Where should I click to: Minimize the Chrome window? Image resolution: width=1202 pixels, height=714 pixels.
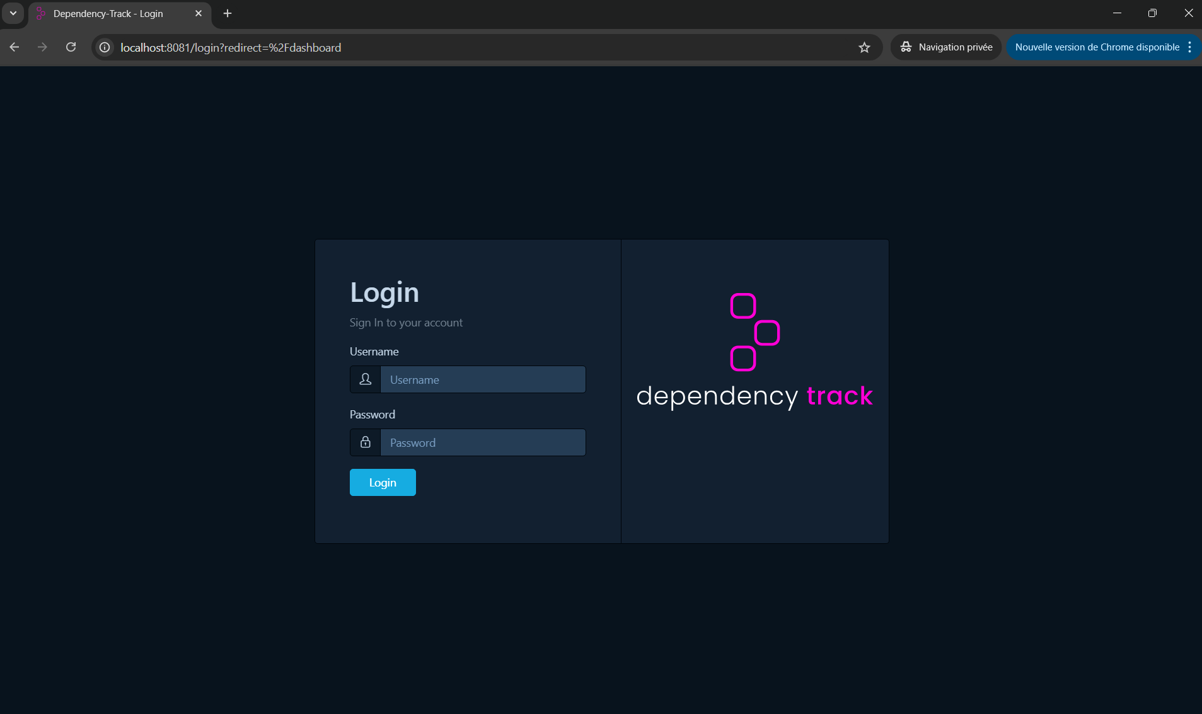pyautogui.click(x=1117, y=13)
